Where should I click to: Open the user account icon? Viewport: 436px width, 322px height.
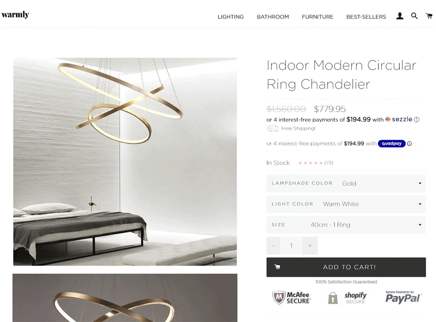click(400, 16)
